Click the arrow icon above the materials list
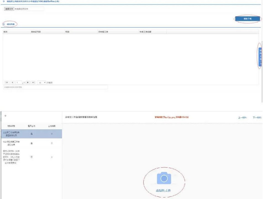The image size is (263, 199). [5, 116]
